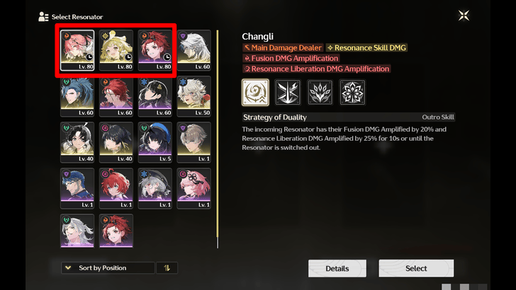Select the blue-beret Lv. 5 resonator
Screen dimensions: 516x290
155,142
